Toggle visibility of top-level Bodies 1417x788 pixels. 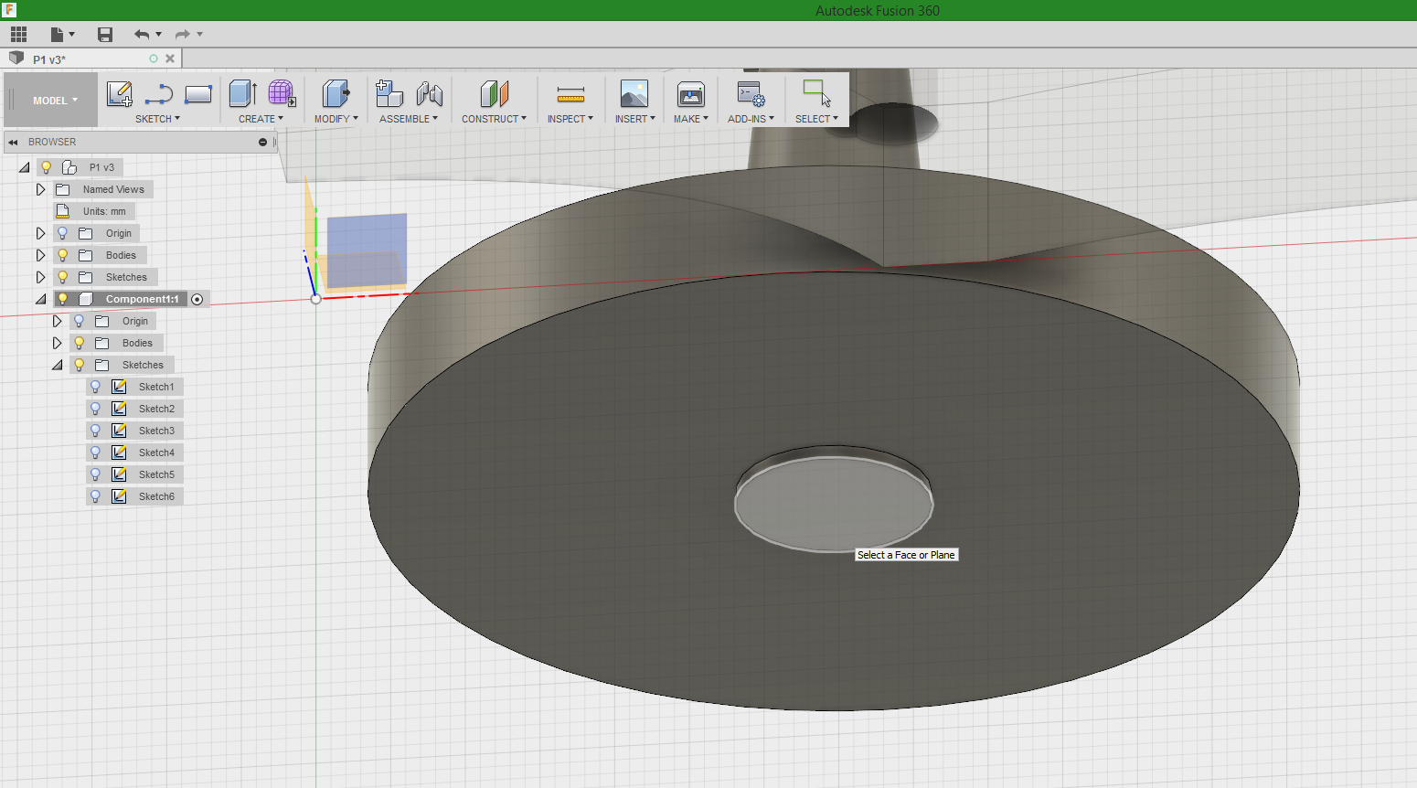tap(62, 255)
